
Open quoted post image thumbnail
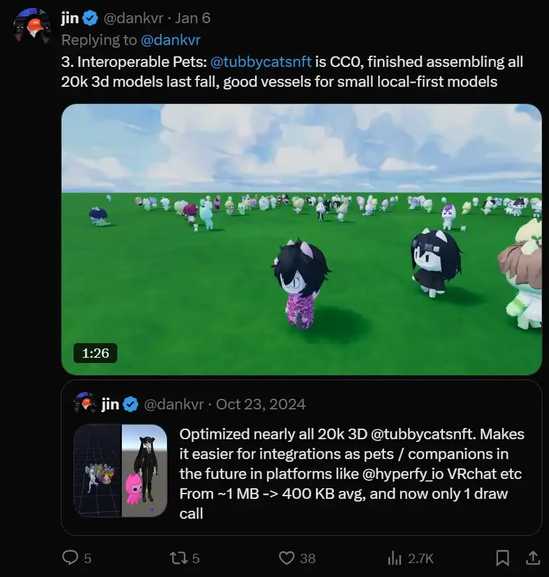click(x=120, y=471)
